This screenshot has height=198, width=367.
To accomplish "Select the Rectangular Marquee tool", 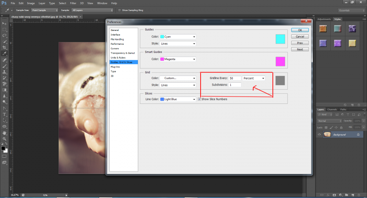I will [x=4, y=29].
